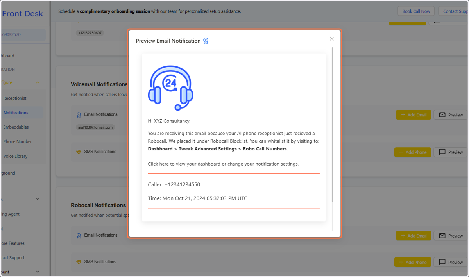Click the premium badge icon beside dialog title
This screenshot has width=469, height=277.
tap(206, 41)
